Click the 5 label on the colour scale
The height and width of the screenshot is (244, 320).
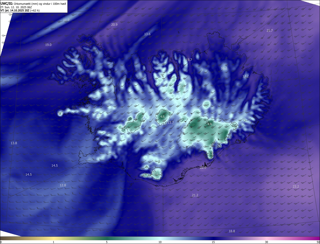[107, 242]
